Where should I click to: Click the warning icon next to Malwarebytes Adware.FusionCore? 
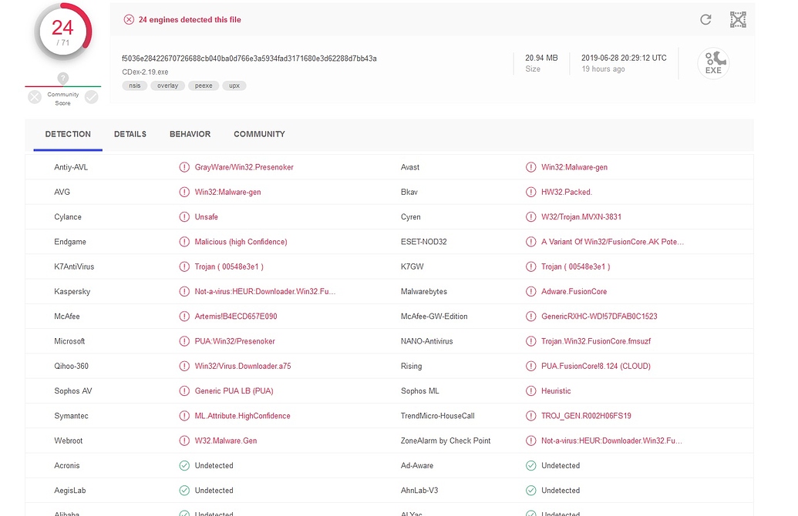coord(530,291)
